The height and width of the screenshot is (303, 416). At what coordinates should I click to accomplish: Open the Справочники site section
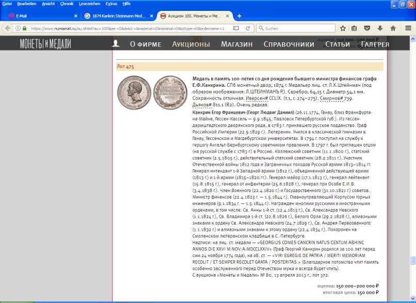(x=289, y=44)
